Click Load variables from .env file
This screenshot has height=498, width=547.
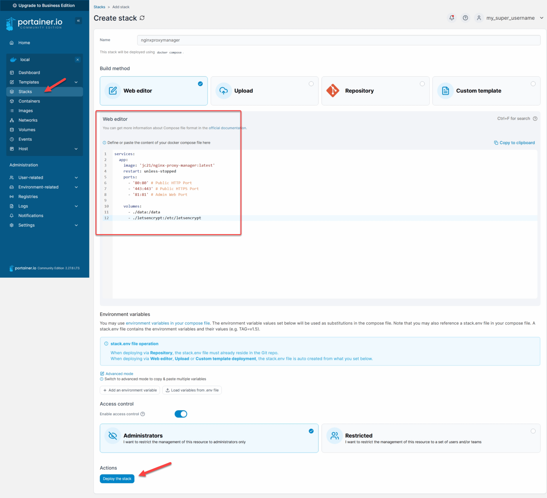192,390
